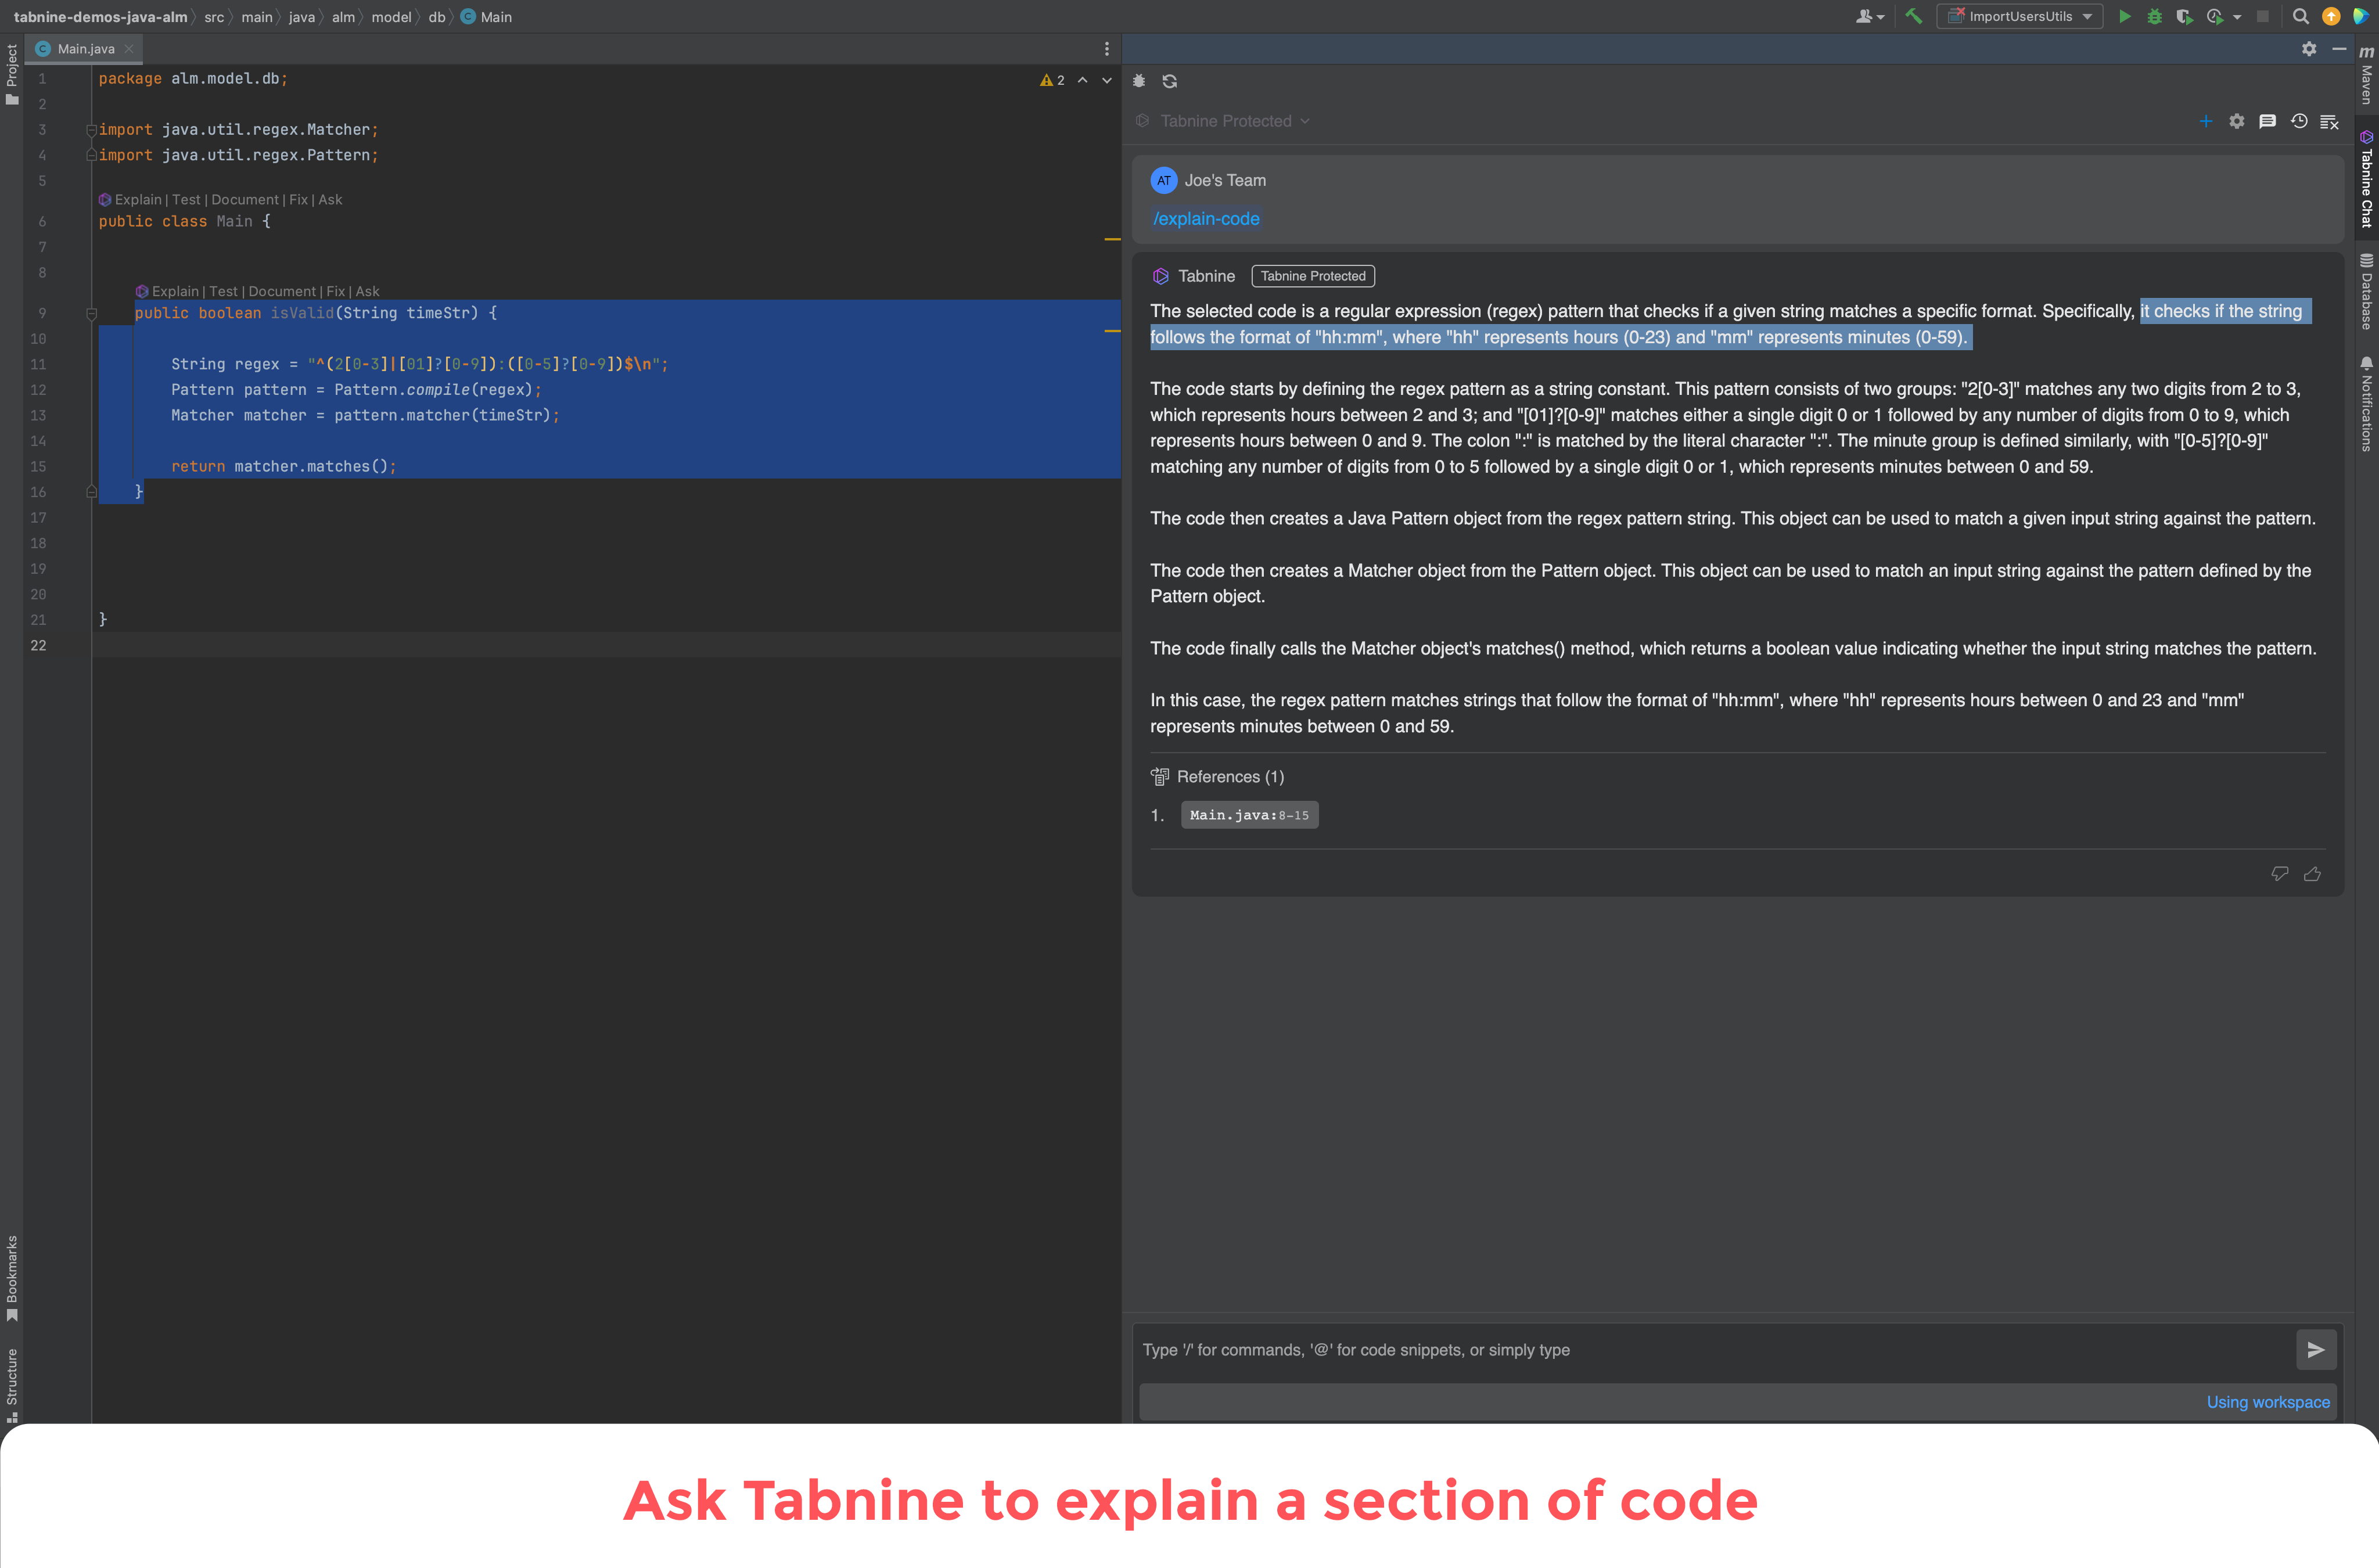Viewport: 2379px width, 1568px height.
Task: Click the chat feedback speech bubble icon
Action: pos(2268,121)
